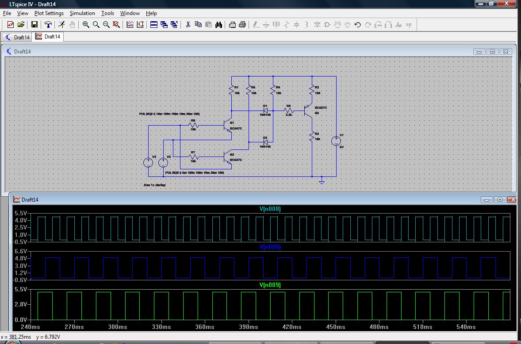
Task: Click the V(n009) green trace label
Action: point(270,285)
